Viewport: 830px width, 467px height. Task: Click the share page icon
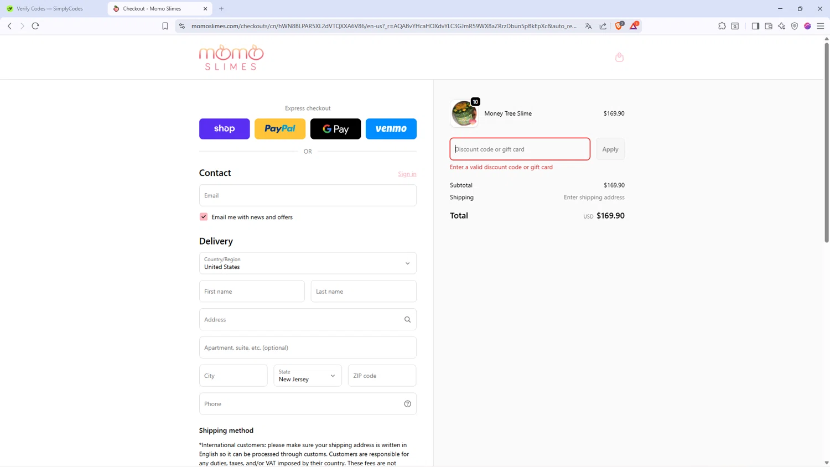click(603, 26)
